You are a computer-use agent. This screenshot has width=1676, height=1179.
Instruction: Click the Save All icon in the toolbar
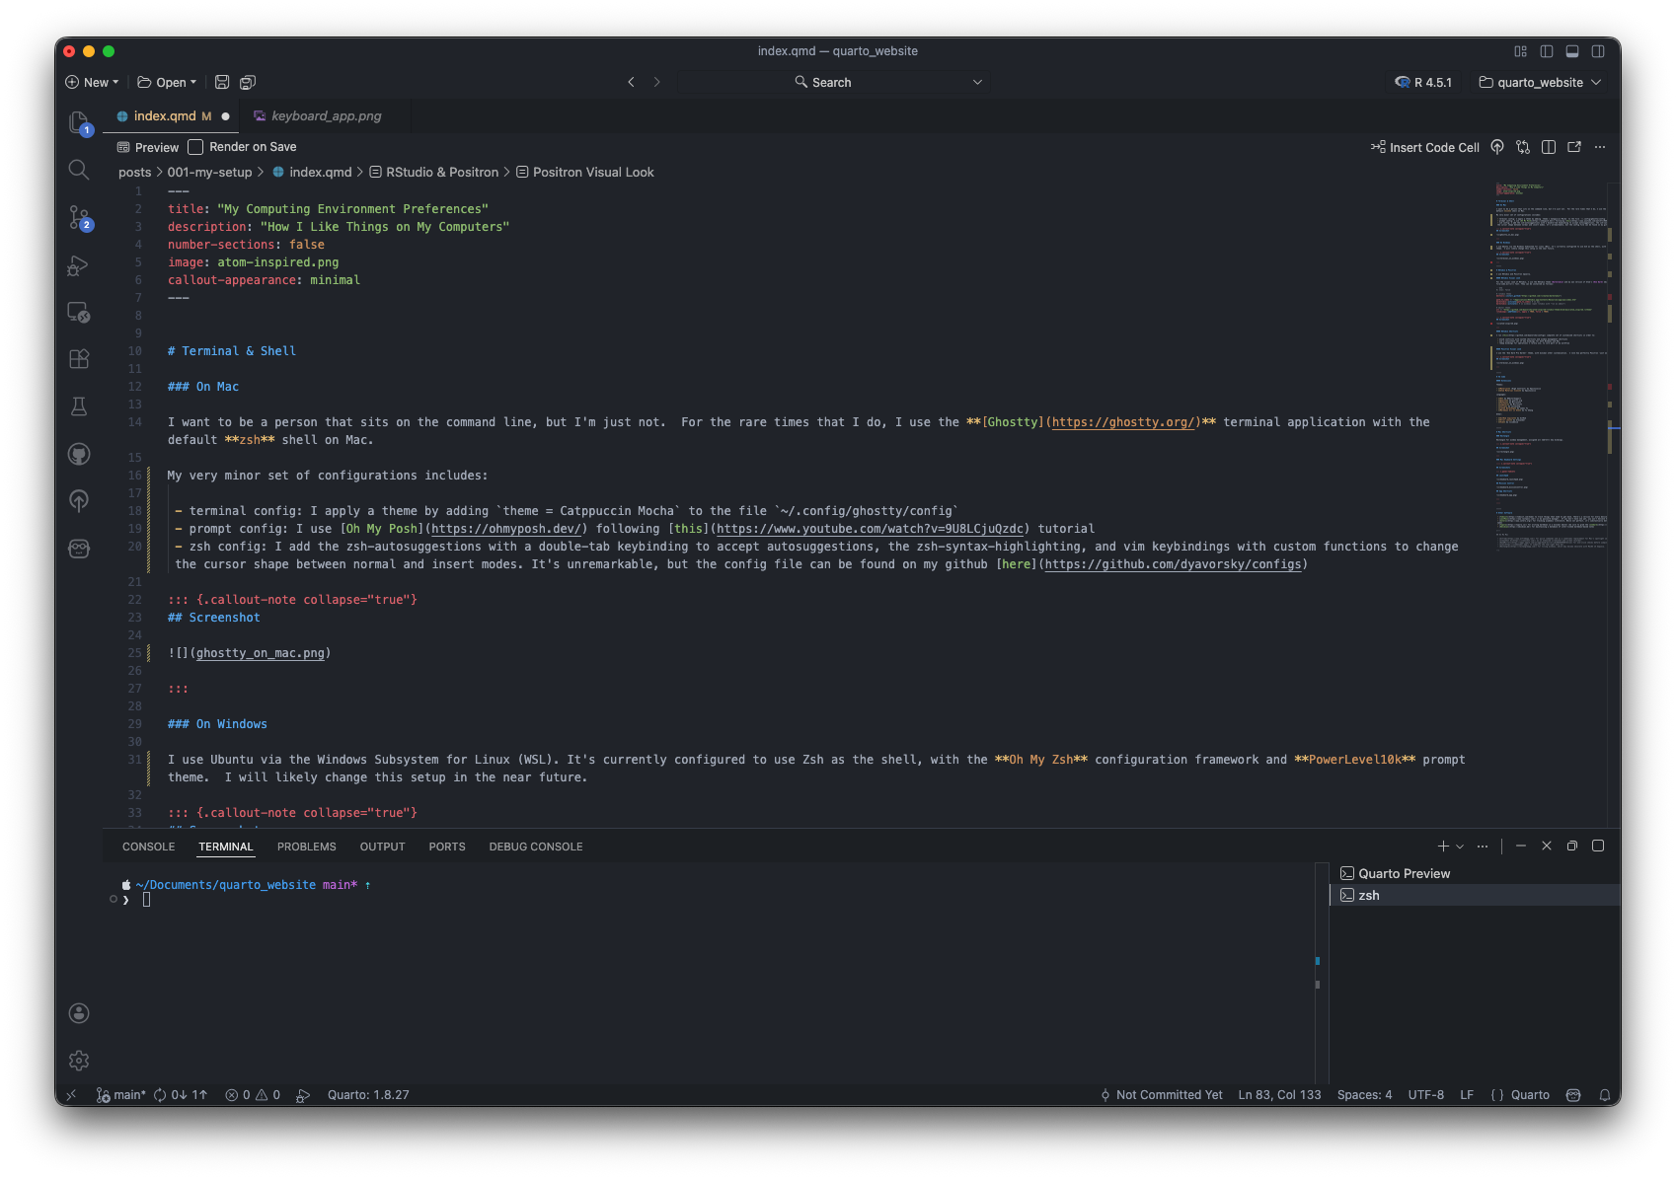click(x=248, y=83)
